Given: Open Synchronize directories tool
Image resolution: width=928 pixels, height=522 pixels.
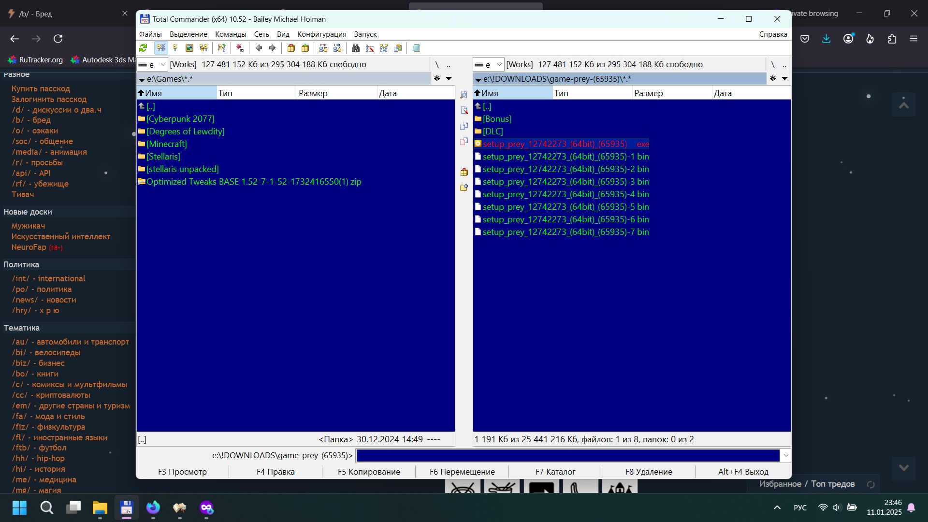Looking at the screenshot, I should pyautogui.click(x=384, y=48).
